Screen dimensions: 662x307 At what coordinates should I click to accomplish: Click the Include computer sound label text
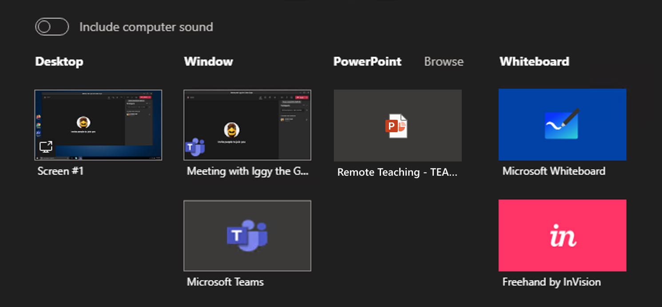(x=146, y=27)
